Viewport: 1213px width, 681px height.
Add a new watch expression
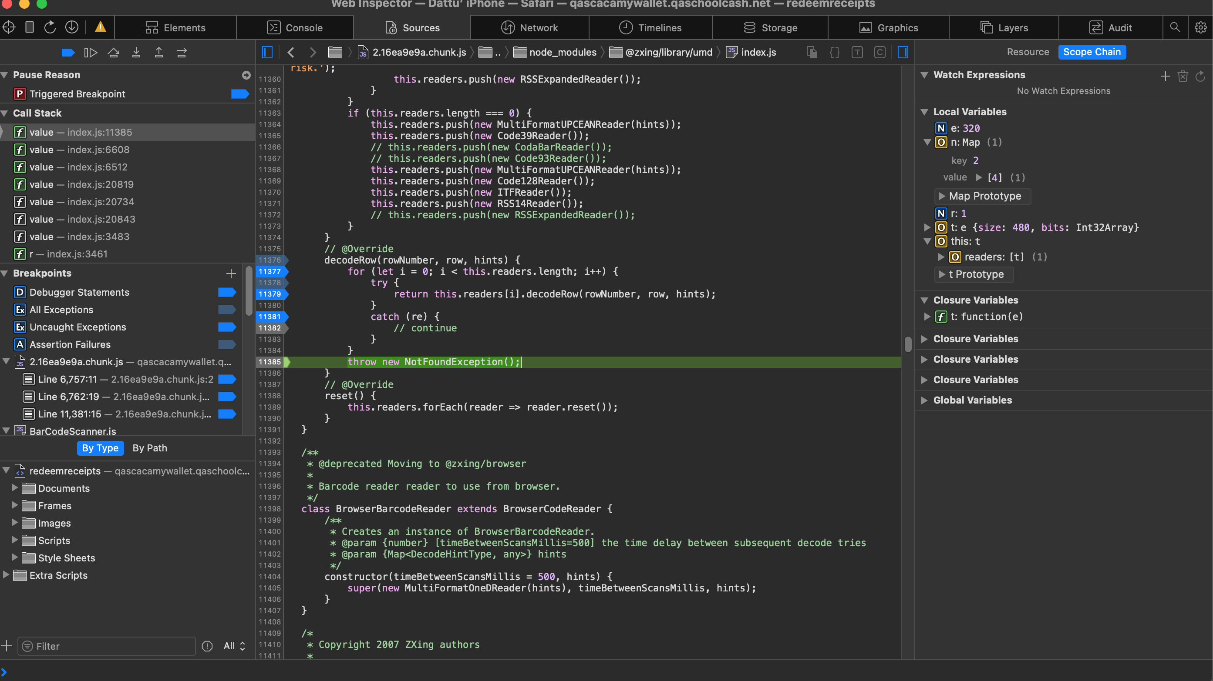1165,76
